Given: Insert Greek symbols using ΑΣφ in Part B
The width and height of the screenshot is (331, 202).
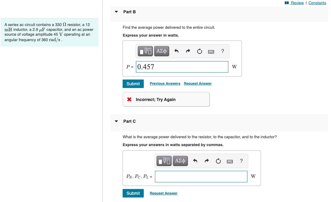Looking at the screenshot, I should tap(161, 51).
